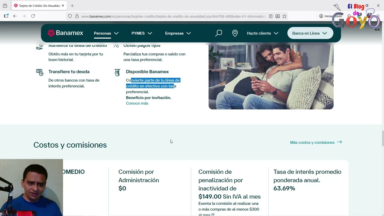This screenshot has width=384, height=216.
Task: Click the Costos y comisiones heading
Action: 70,145
